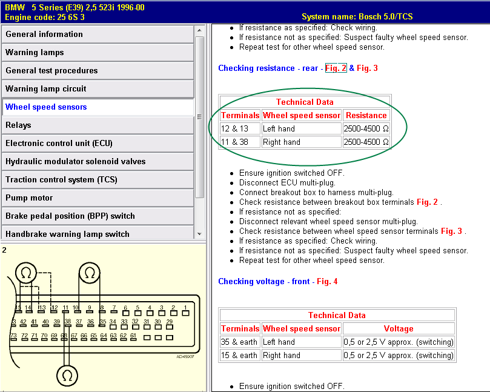
Task: Click the 'Voltage' column header
Action: coord(399,328)
